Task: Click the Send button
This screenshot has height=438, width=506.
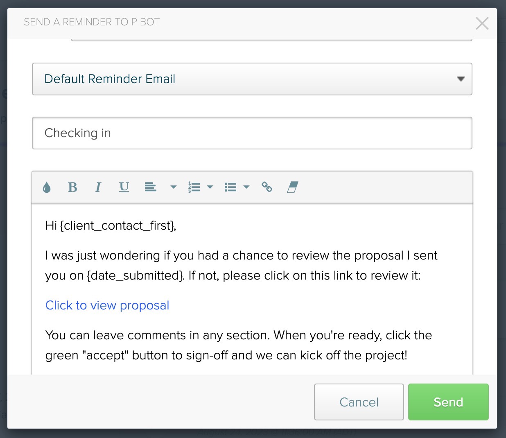Action: (x=448, y=402)
